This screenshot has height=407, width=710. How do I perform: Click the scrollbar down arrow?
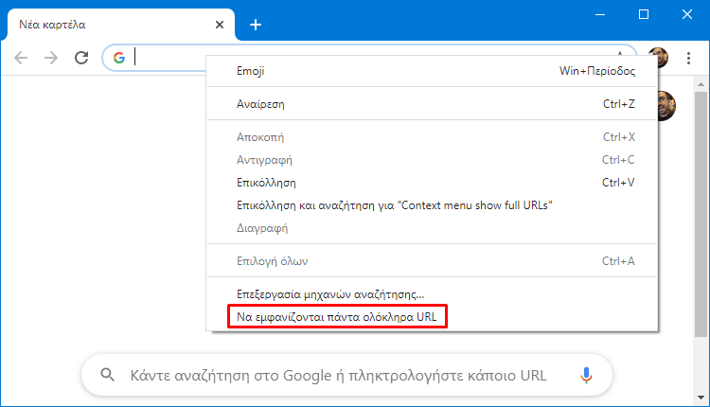tap(701, 398)
